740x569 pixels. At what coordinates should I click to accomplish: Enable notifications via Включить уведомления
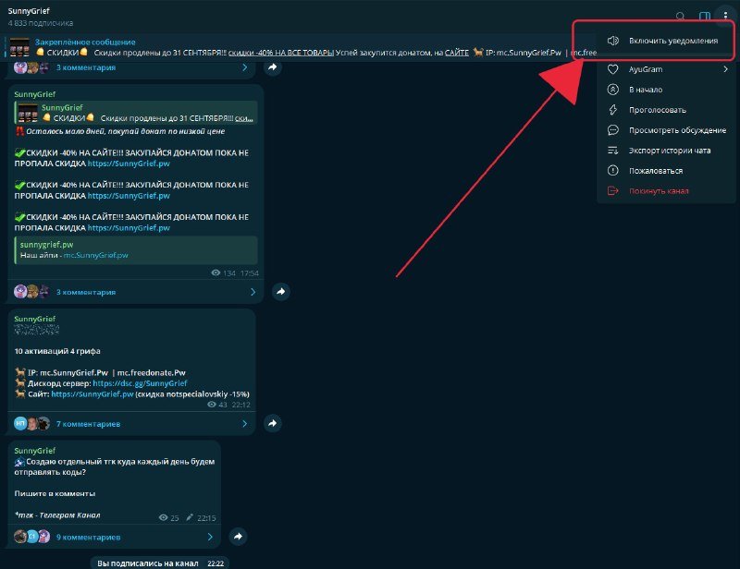coord(665,41)
